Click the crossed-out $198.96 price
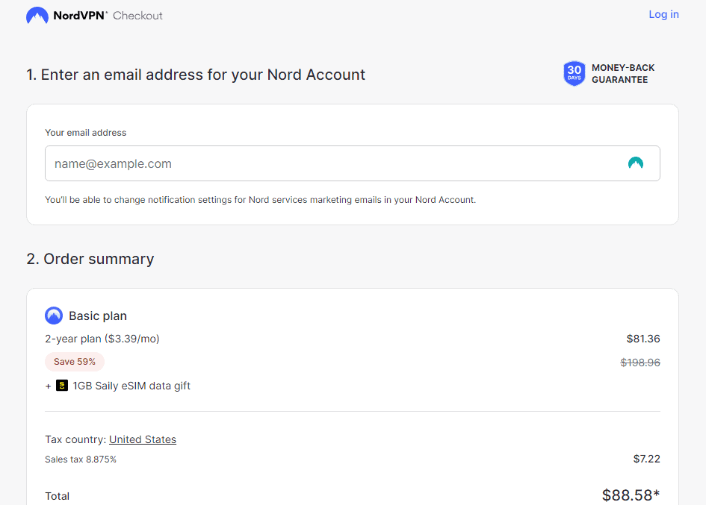This screenshot has height=505, width=706. 640,363
